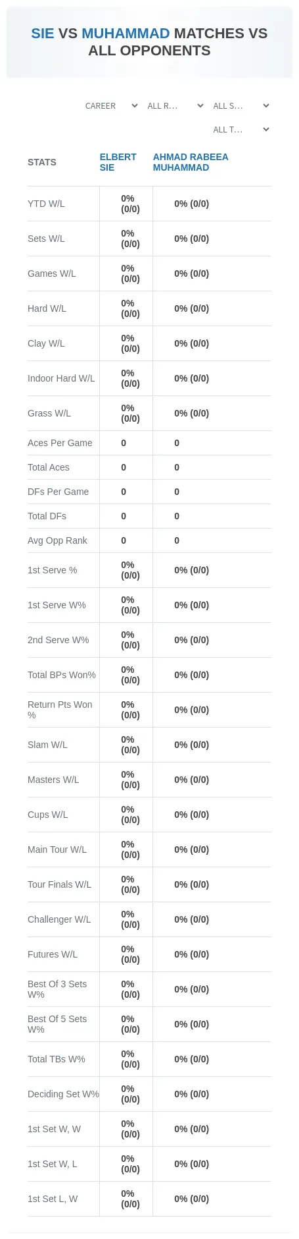
Task: Select the Aces Per Game label
Action: (x=60, y=443)
